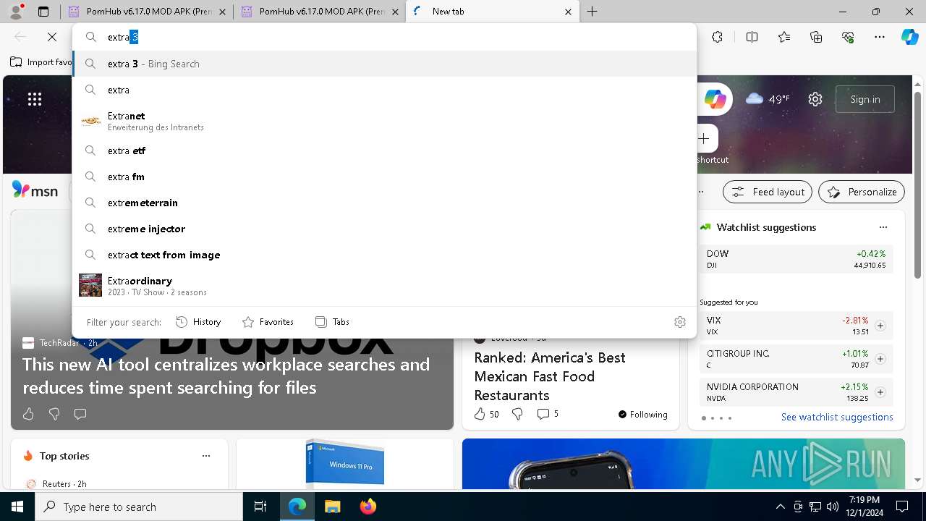Open Settings and more ellipsis menu
The height and width of the screenshot is (521, 926).
click(880, 37)
